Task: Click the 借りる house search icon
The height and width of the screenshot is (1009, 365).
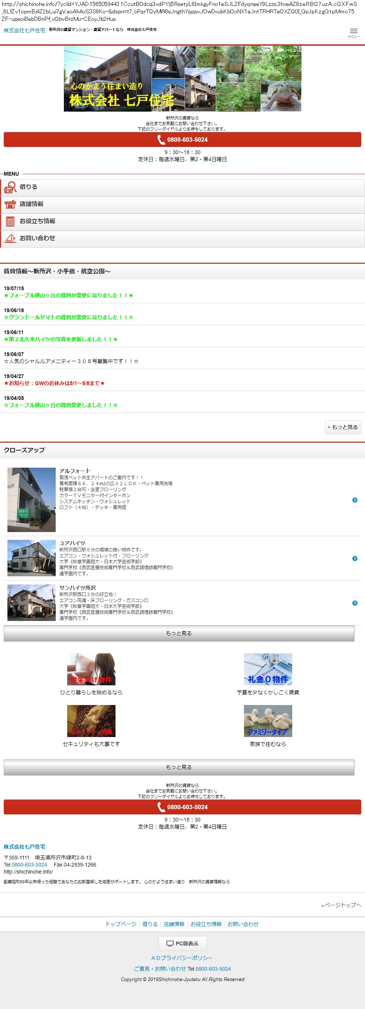Action: pos(10,188)
